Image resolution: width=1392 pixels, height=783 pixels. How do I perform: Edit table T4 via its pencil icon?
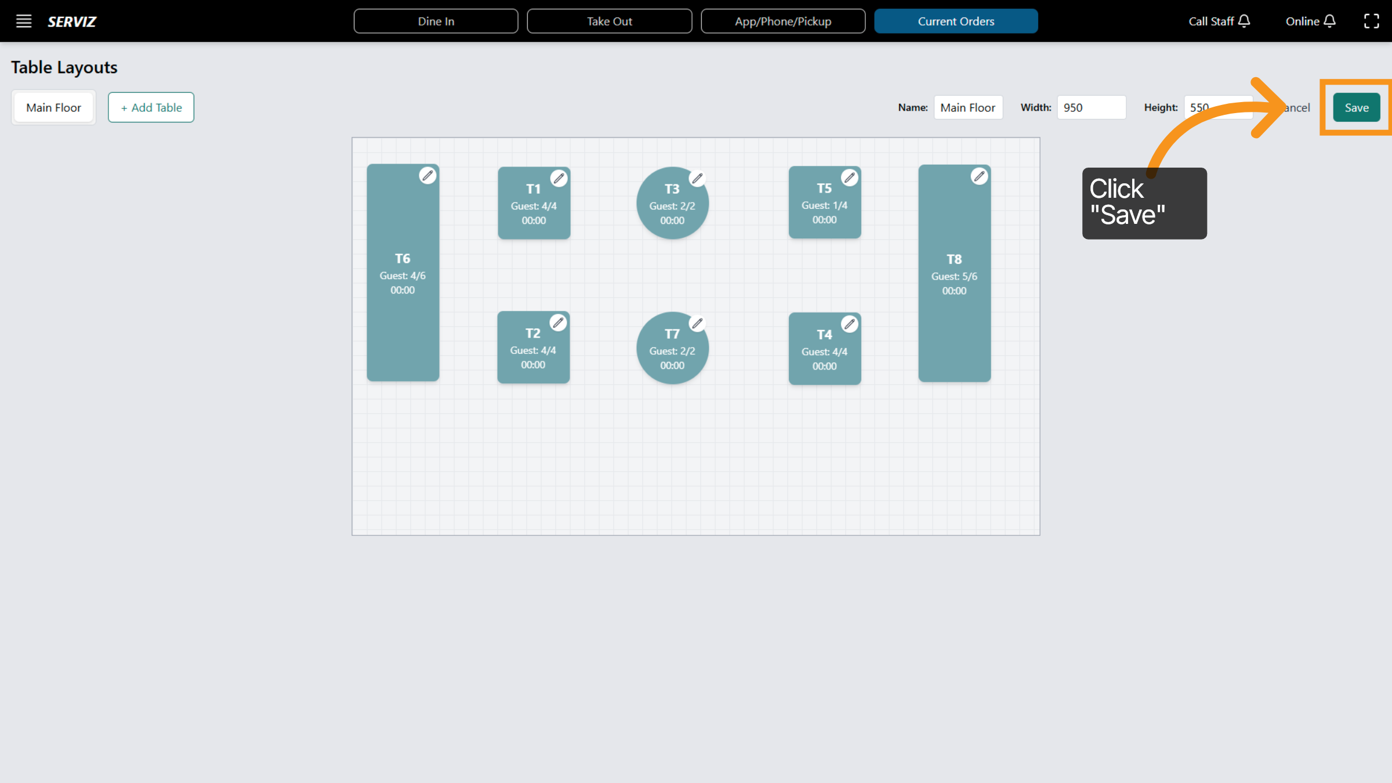(850, 324)
